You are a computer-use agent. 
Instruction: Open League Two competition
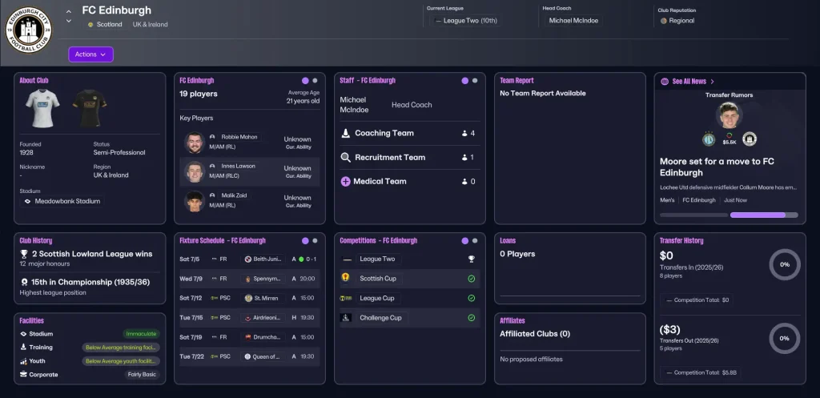coord(378,259)
